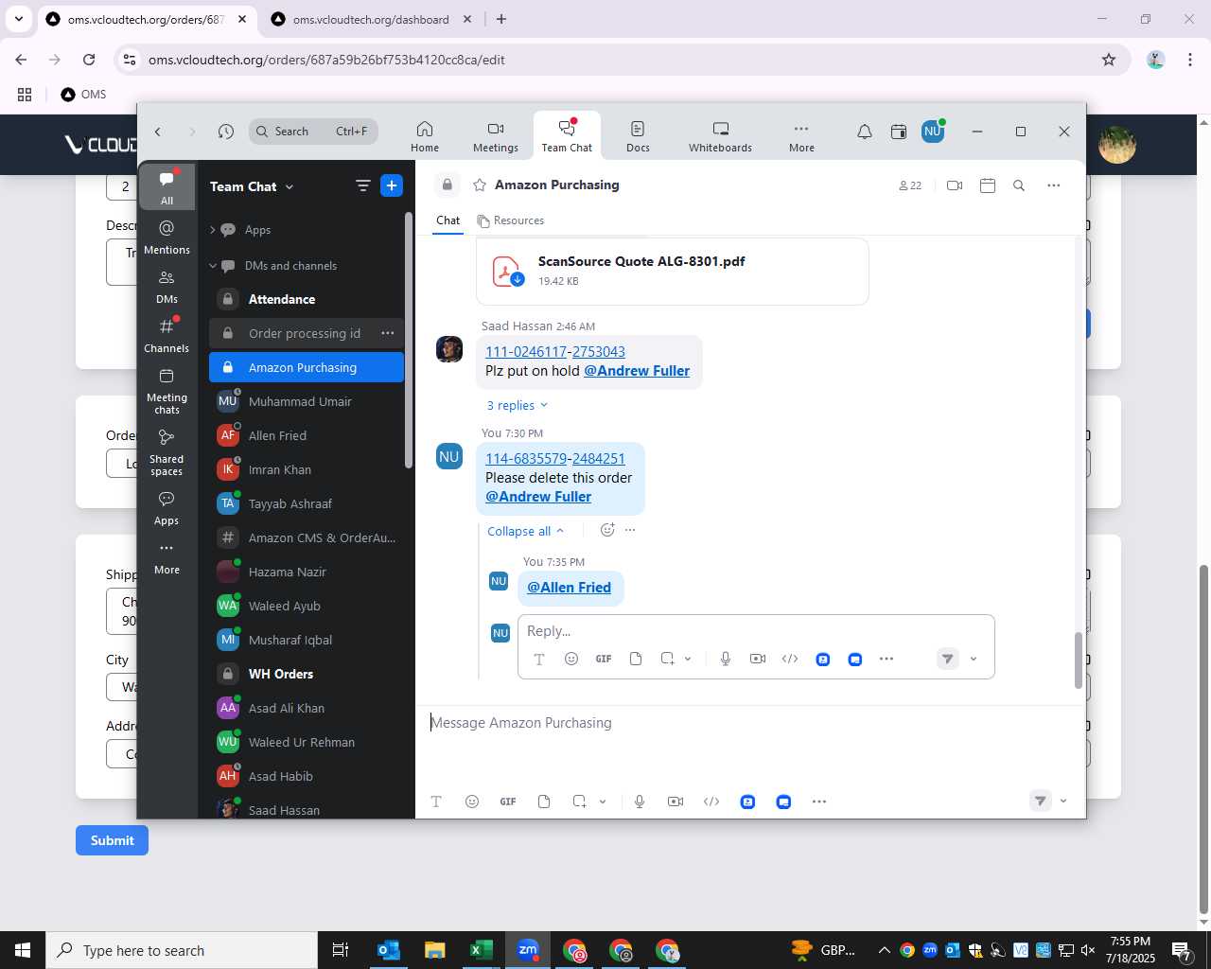Switch to Resources tab

511,220
